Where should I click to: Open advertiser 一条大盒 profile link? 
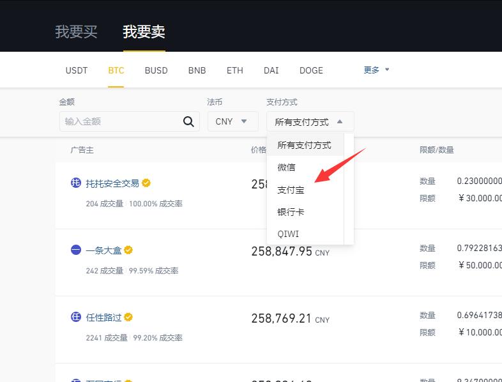[x=103, y=250]
